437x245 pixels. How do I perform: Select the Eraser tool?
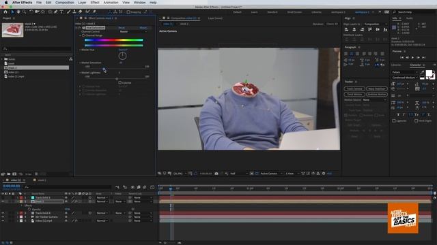81,12
